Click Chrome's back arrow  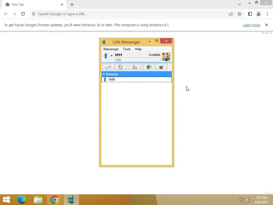(6, 14)
